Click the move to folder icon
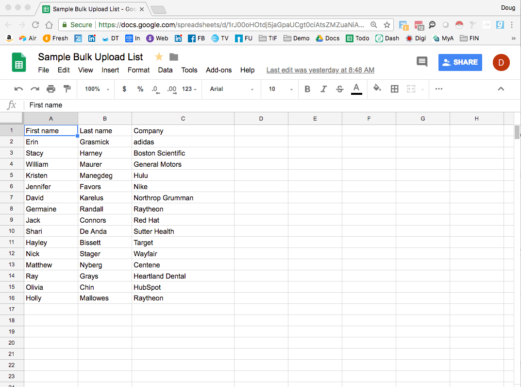The image size is (521, 387). [x=174, y=57]
